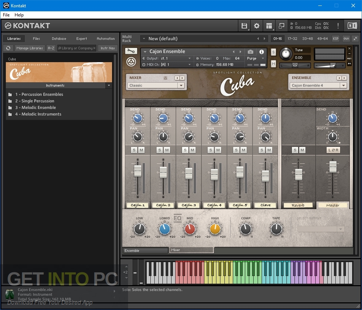Click the Instr Nav button
The image size is (362, 310).
point(108,48)
